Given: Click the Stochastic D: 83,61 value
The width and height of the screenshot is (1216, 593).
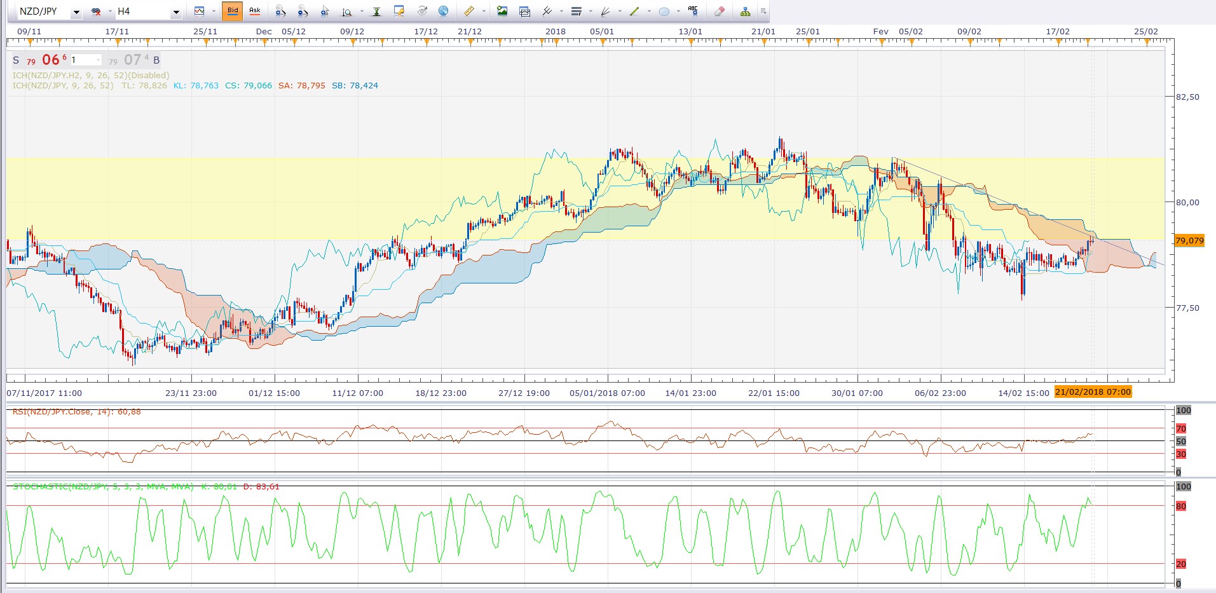Looking at the screenshot, I should pos(261,487).
